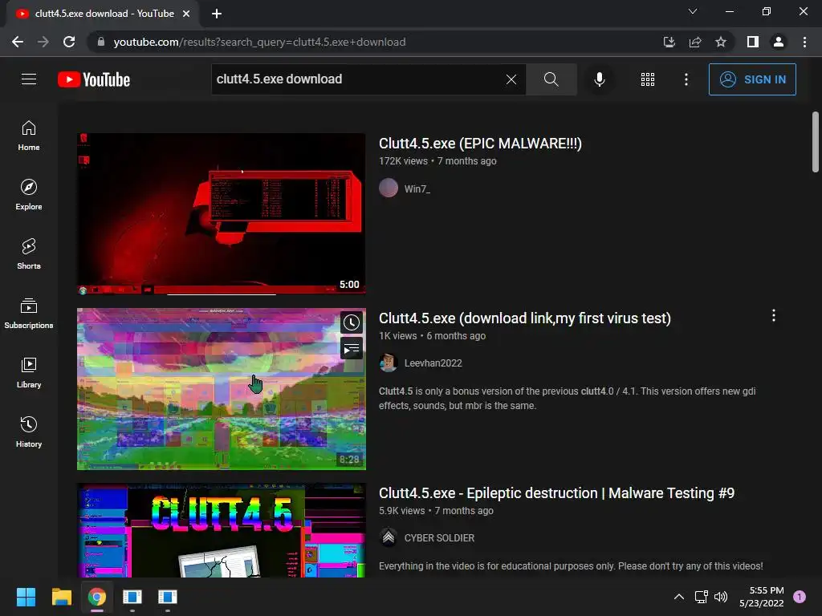Add virus test video to Watch later
Screen dimensions: 822x616
point(352,322)
